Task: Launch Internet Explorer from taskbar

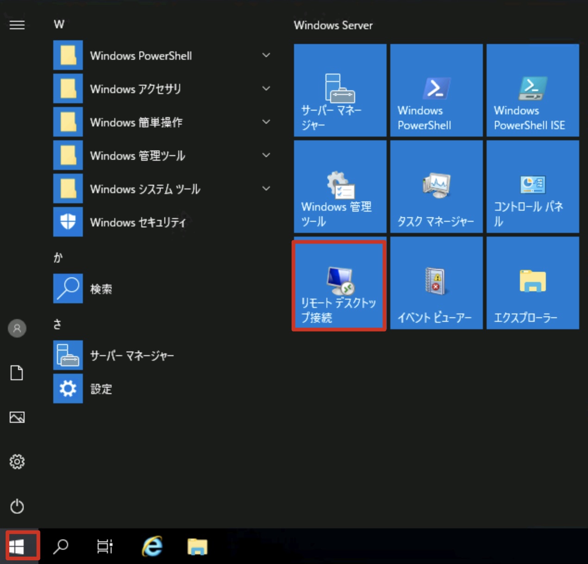Action: click(x=152, y=546)
